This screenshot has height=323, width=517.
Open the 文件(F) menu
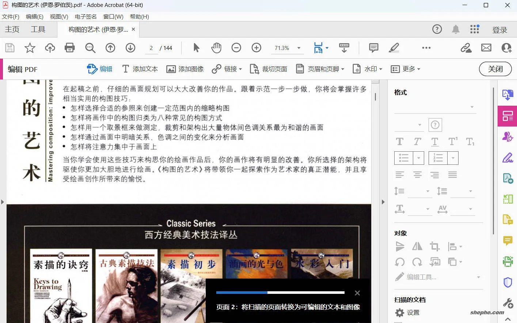point(11,17)
